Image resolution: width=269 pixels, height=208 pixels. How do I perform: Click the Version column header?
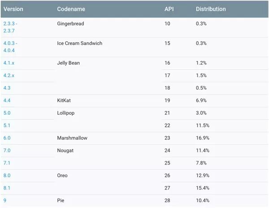(x=13, y=9)
